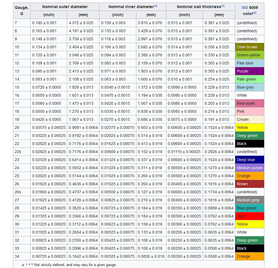Click the '0.01110 ± 0.00025' cell
The image size is (278, 268).
(x=185, y=152)
